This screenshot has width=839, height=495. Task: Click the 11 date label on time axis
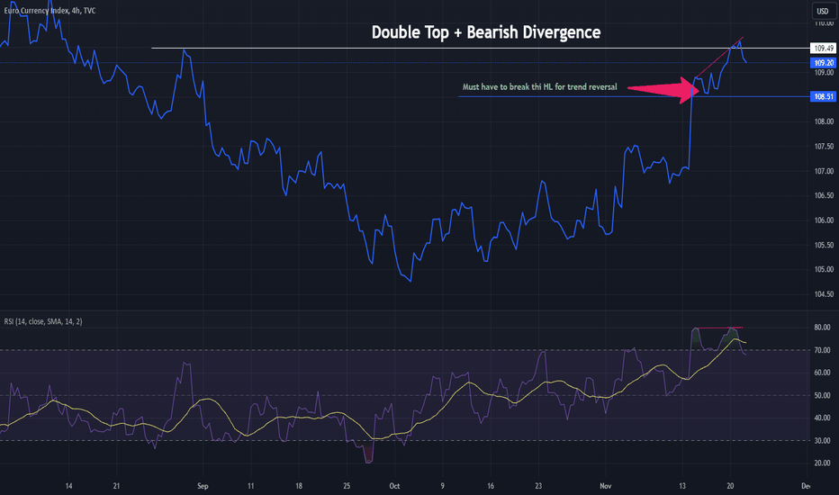250,486
